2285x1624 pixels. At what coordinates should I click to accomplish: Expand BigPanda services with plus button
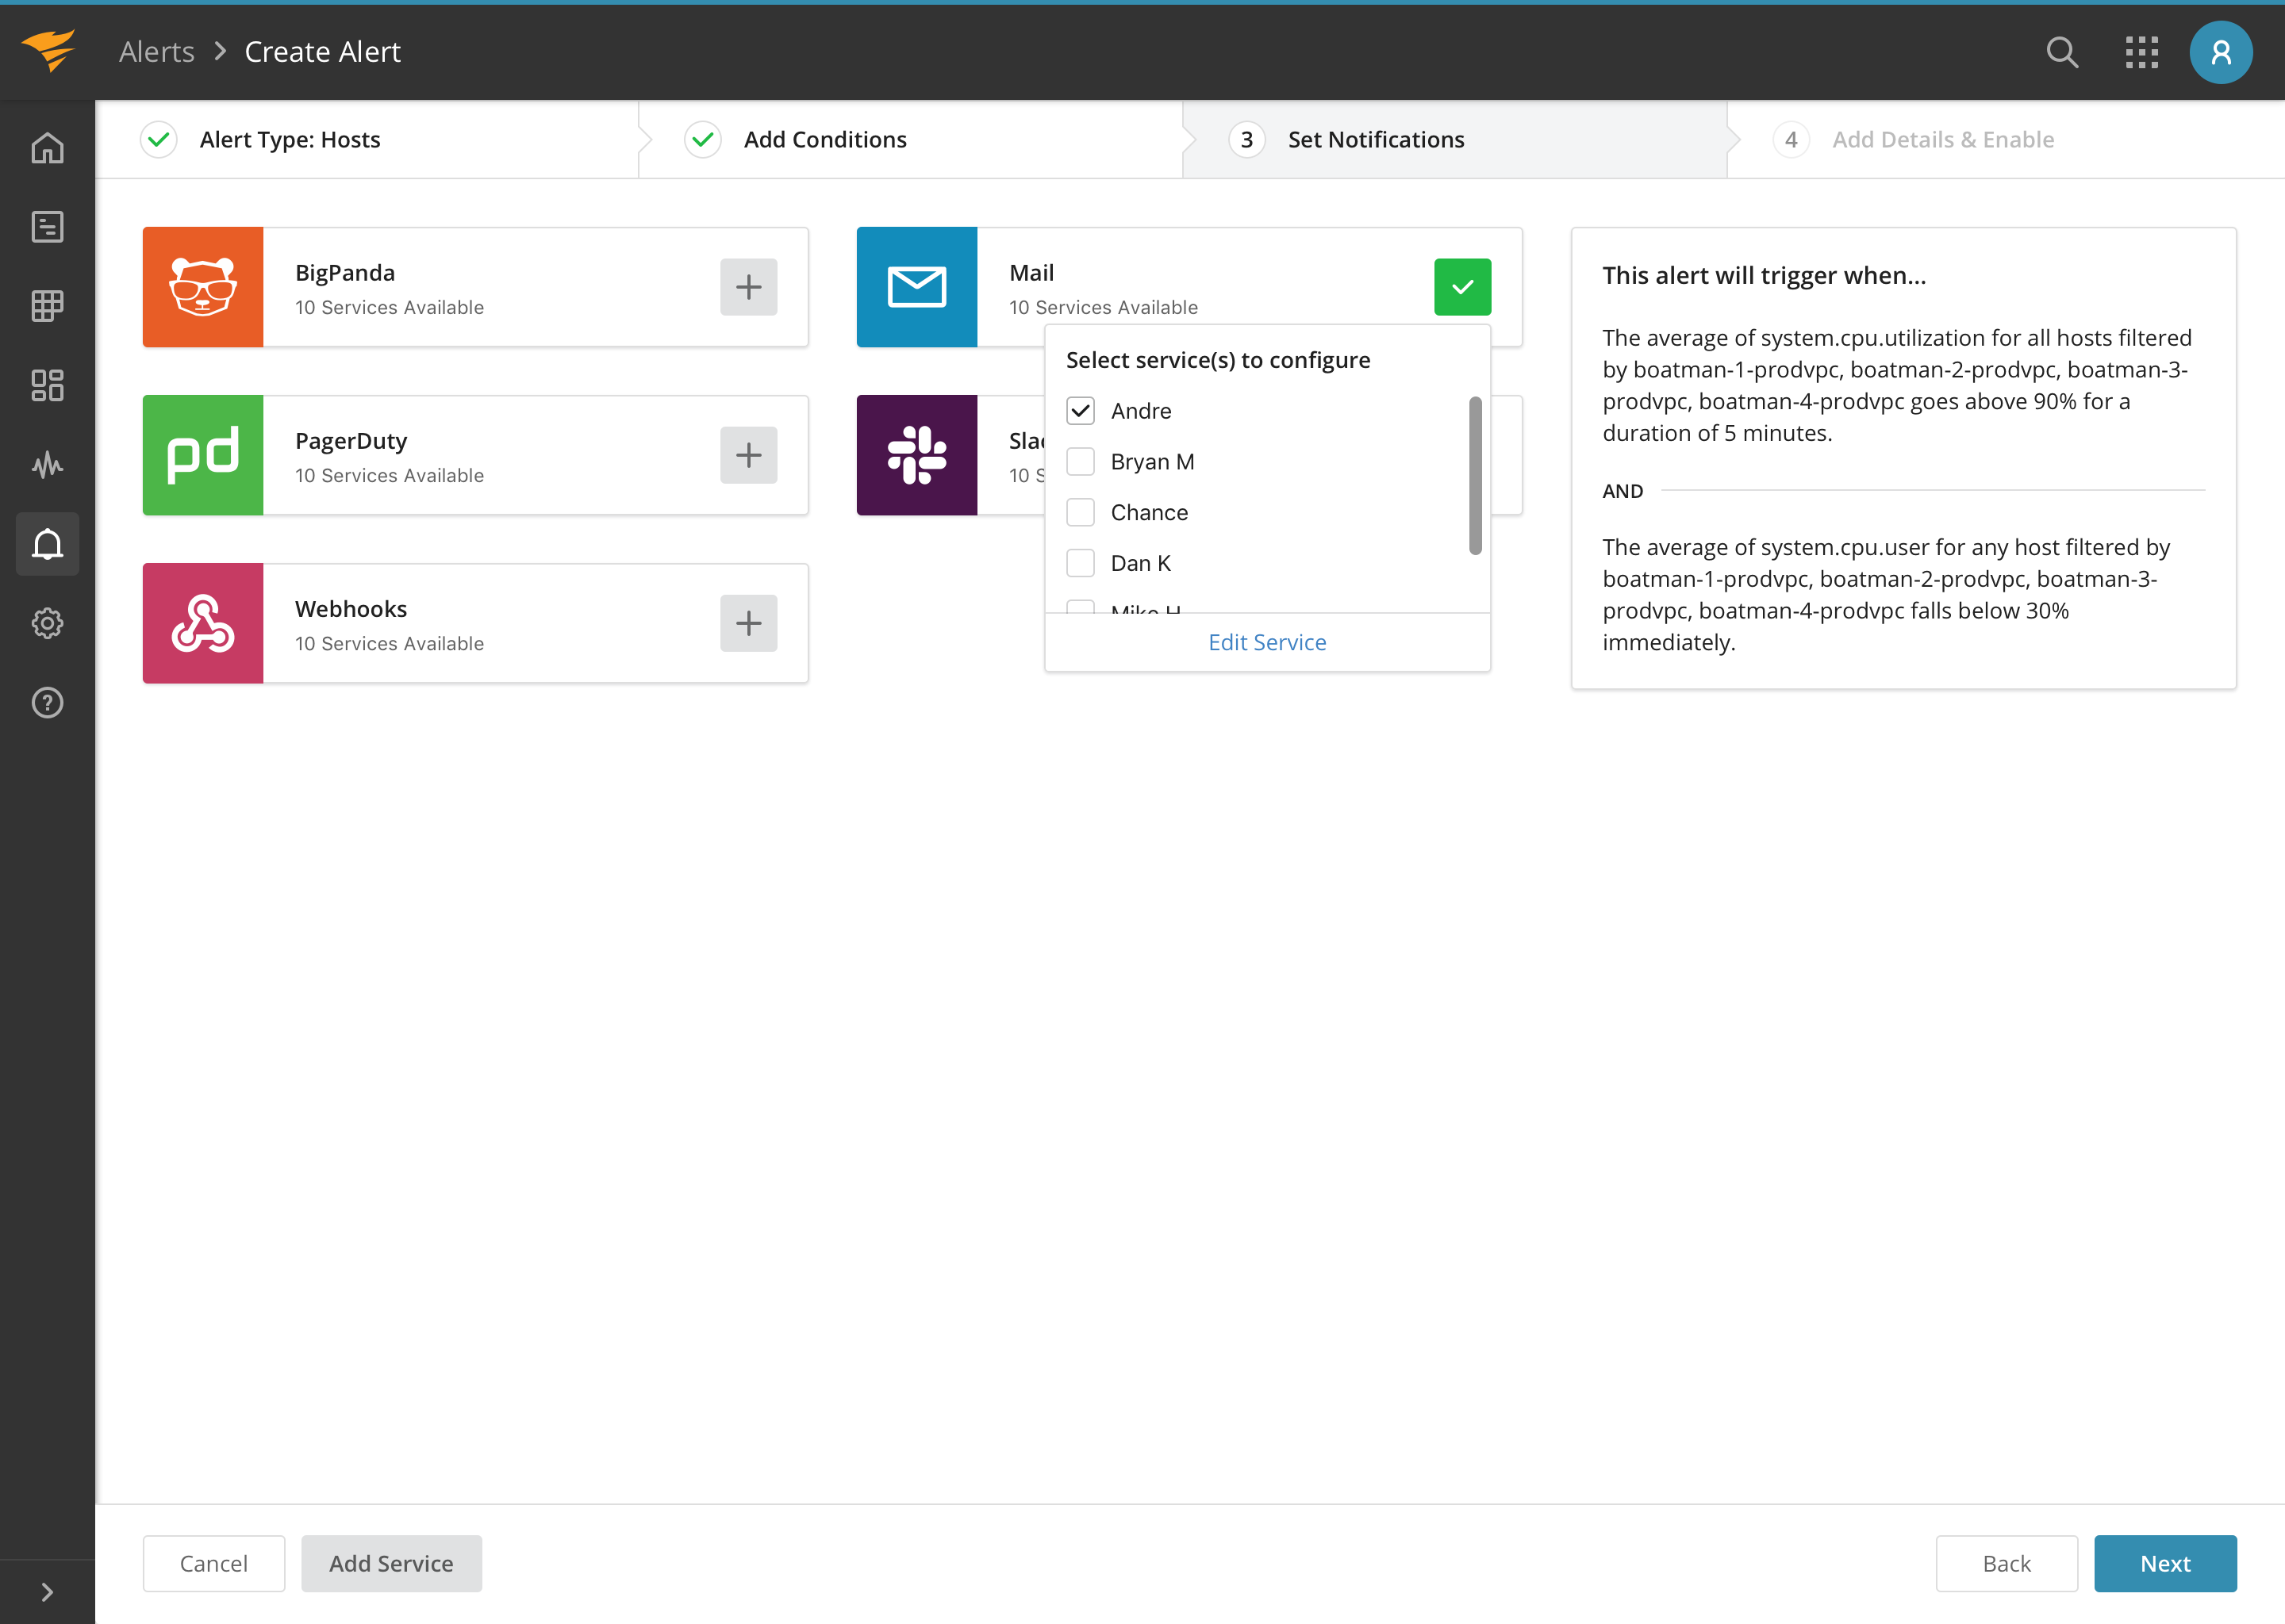748,287
